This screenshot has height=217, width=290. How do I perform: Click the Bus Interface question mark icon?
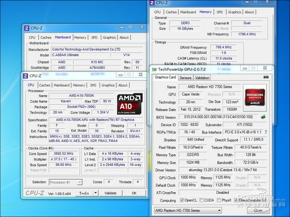(265, 132)
